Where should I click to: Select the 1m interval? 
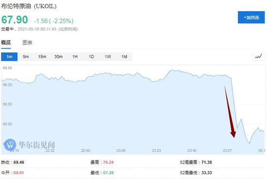[9, 57]
